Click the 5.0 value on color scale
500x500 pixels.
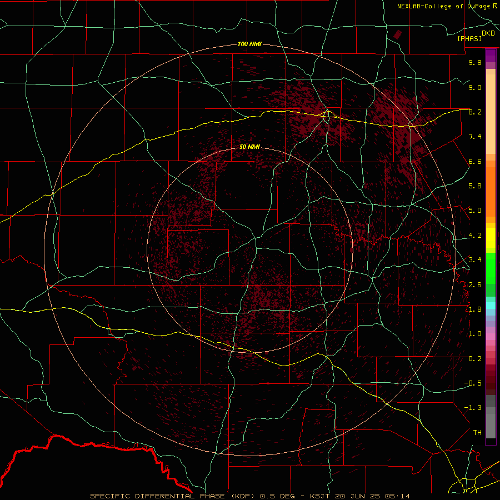475,211
